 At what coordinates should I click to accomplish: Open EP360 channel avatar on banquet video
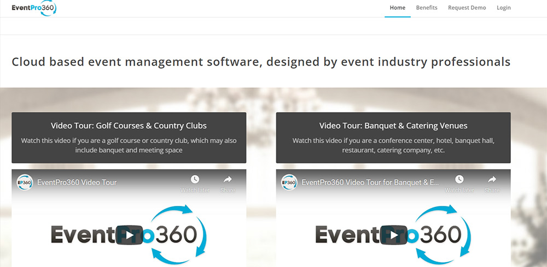tap(289, 182)
